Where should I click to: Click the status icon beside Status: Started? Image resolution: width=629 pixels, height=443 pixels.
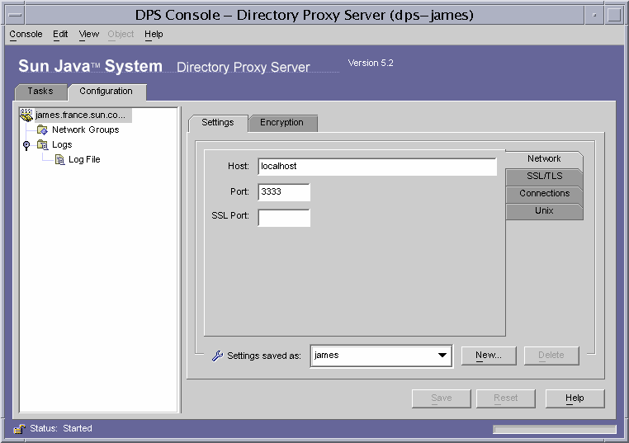tap(19, 429)
